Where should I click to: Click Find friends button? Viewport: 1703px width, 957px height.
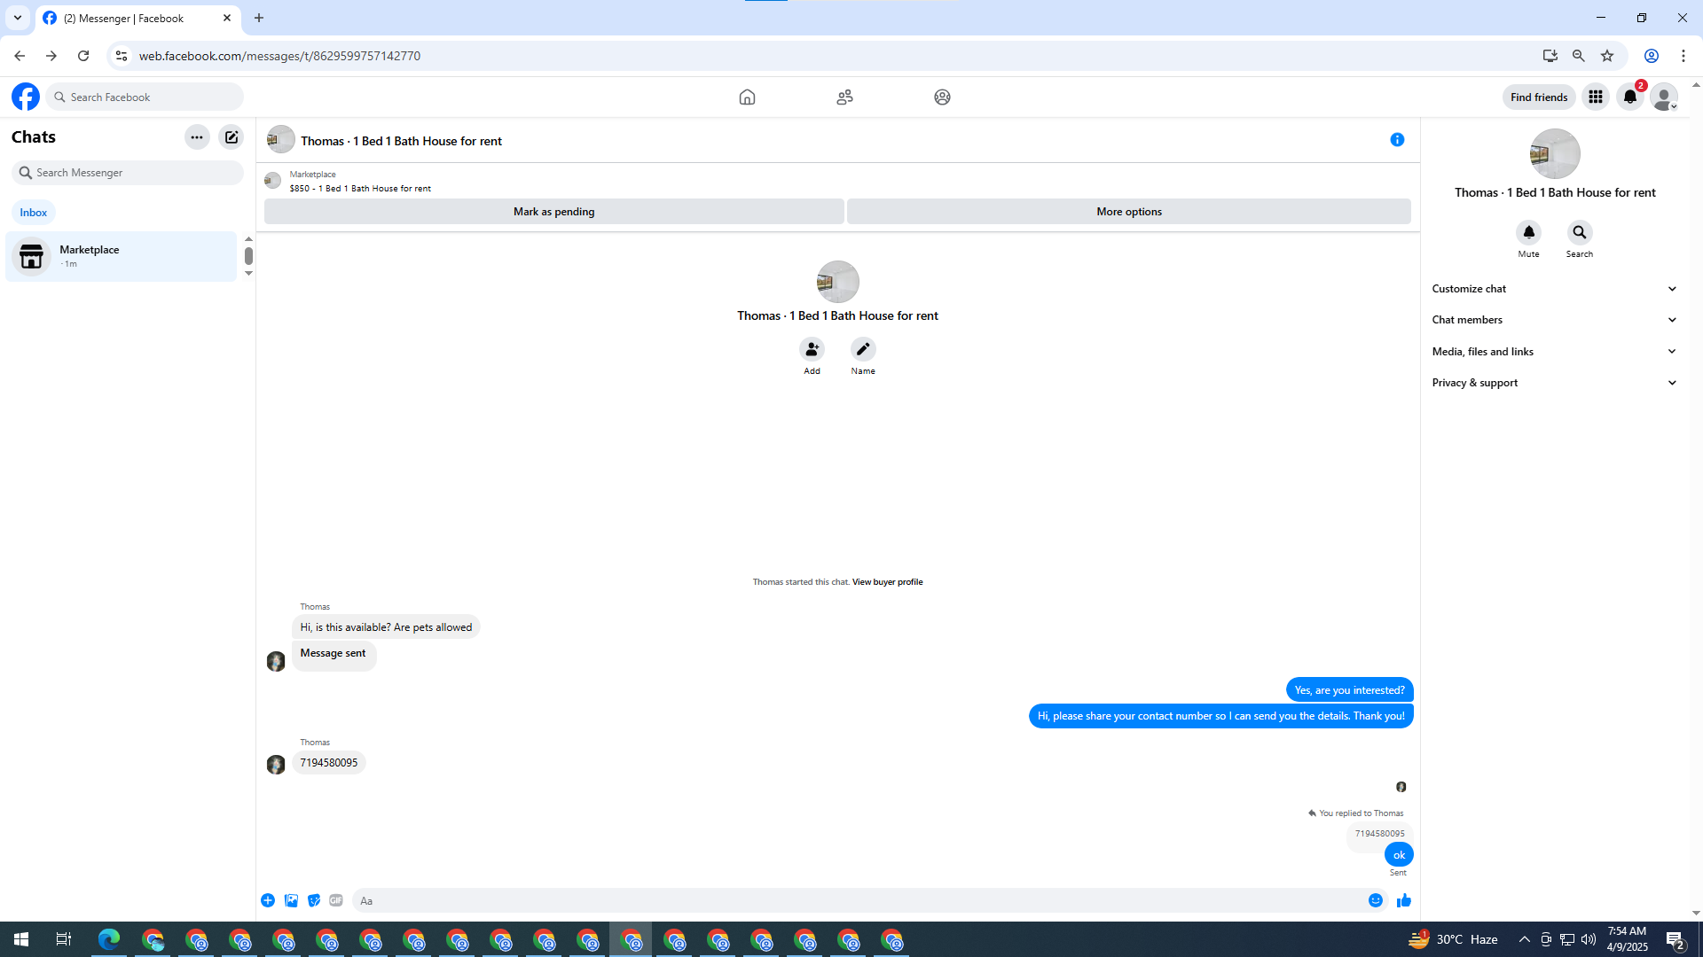pyautogui.click(x=1539, y=97)
